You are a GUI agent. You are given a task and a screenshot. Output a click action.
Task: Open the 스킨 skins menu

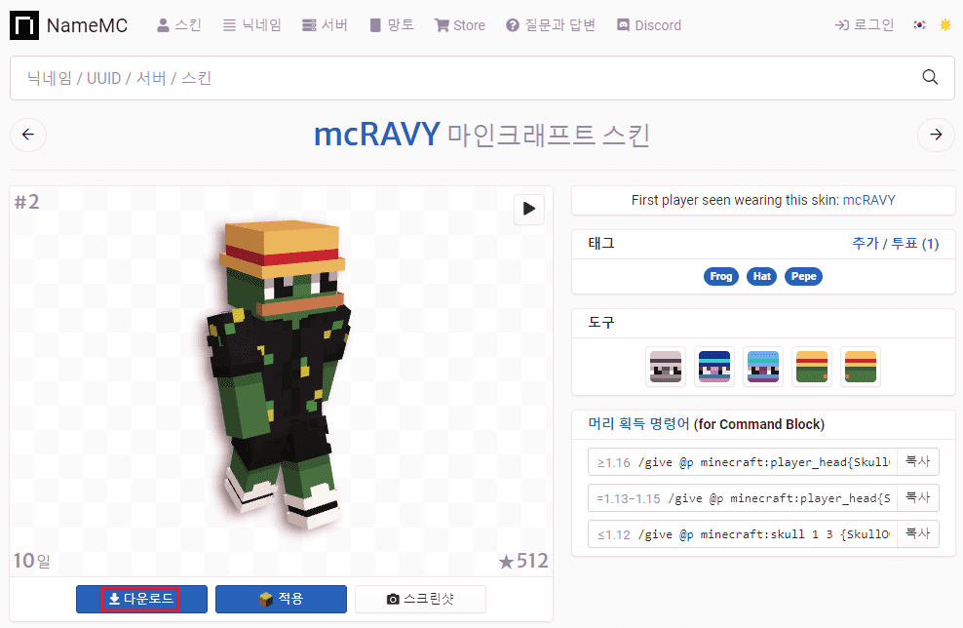[x=179, y=25]
